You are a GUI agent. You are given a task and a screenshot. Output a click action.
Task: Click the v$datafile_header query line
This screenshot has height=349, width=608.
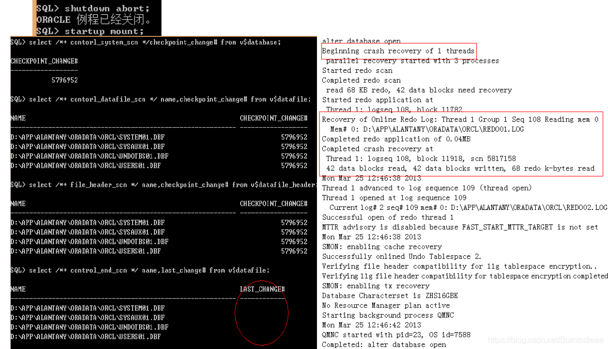163,185
